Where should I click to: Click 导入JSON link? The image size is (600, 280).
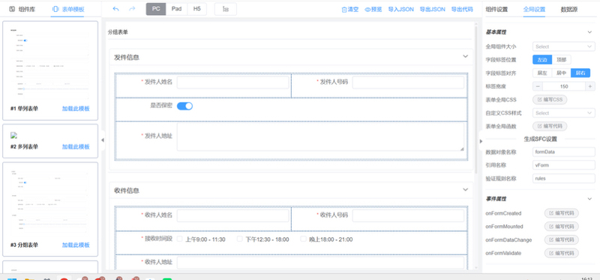click(400, 10)
